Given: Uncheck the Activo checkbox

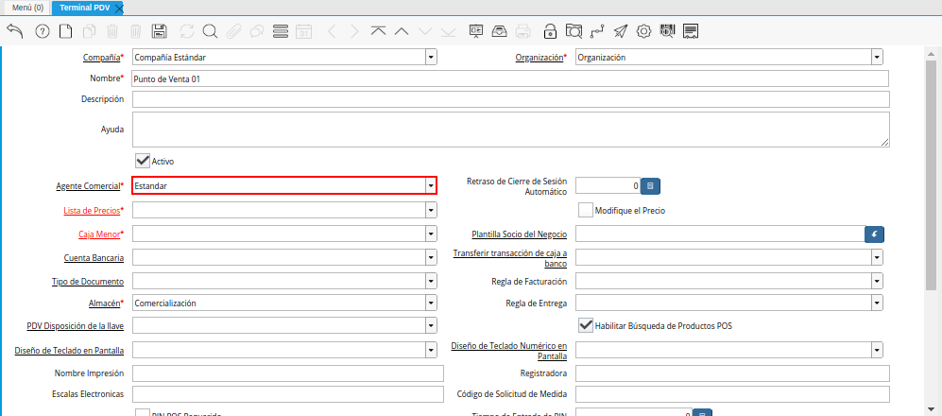Looking at the screenshot, I should 143,161.
